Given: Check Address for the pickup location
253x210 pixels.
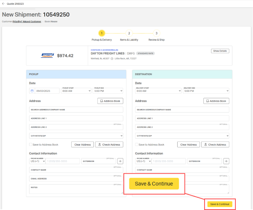Looking at the screenshot, I should point(109,145).
